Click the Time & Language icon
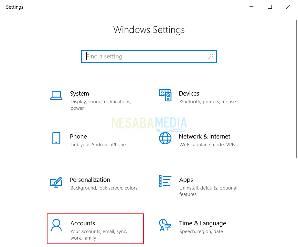The width and height of the screenshot is (298, 247). click(165, 225)
